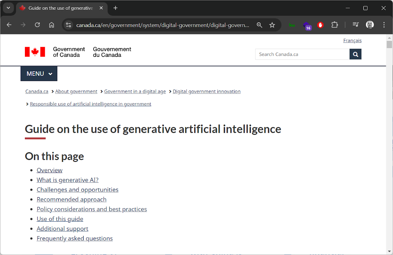Click the browser home icon

(x=51, y=25)
